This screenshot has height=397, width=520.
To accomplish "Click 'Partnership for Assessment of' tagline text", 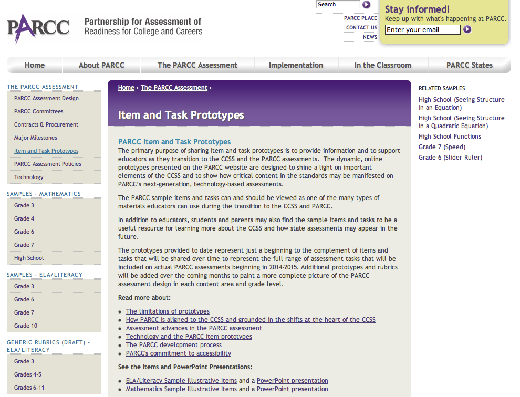I will click(142, 22).
